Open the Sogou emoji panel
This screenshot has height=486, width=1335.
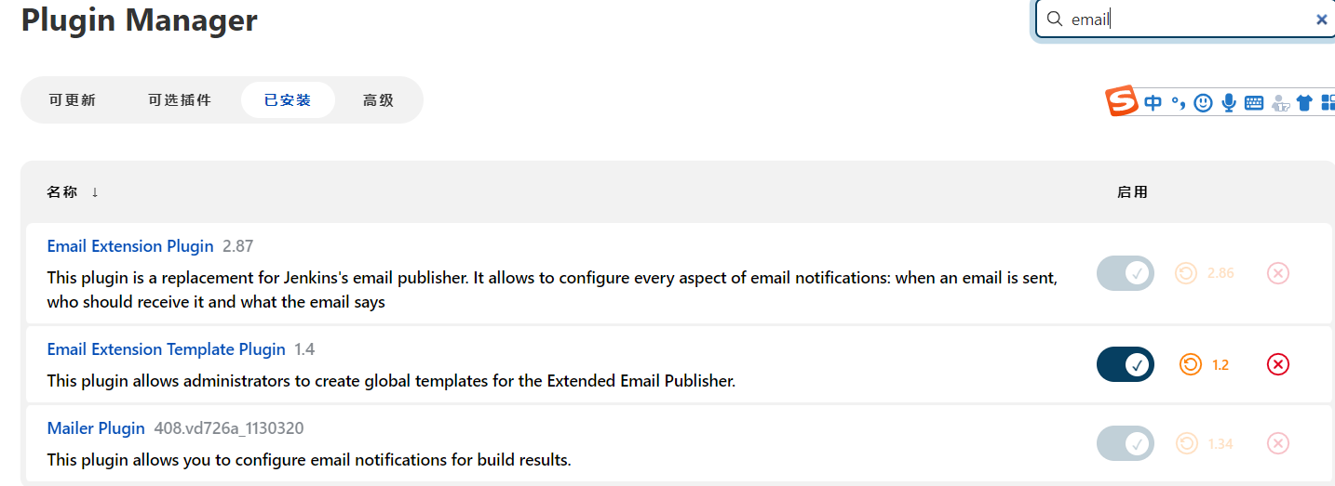(x=1203, y=103)
